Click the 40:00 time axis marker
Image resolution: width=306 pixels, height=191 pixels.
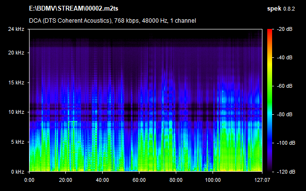click(102, 180)
